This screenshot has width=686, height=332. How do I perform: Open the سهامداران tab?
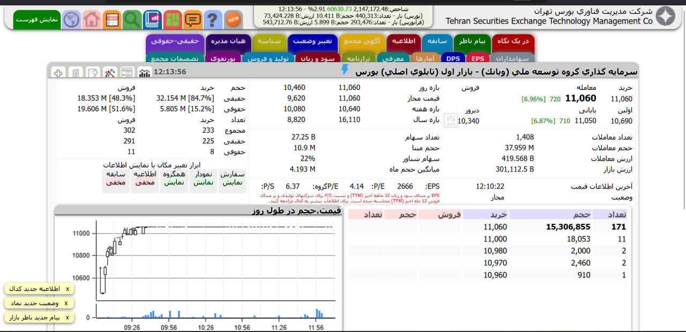click(512, 58)
